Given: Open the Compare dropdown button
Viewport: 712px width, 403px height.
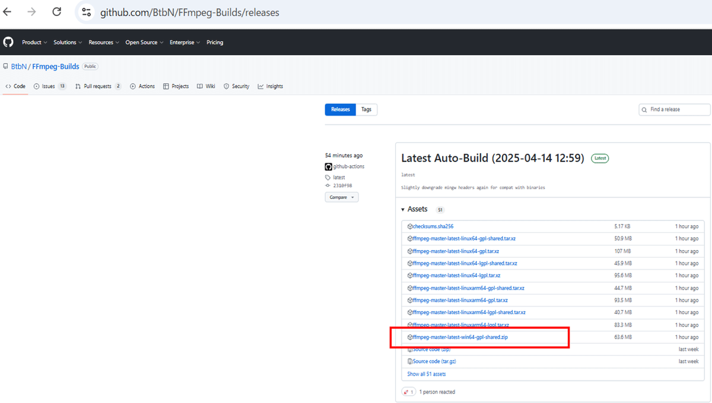Looking at the screenshot, I should pos(342,197).
